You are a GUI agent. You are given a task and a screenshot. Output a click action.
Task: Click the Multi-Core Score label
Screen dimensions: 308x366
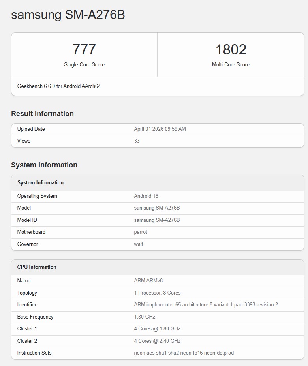[231, 64]
